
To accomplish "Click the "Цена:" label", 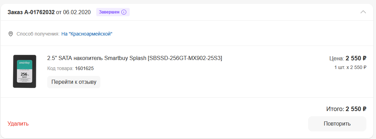I will [337, 58].
